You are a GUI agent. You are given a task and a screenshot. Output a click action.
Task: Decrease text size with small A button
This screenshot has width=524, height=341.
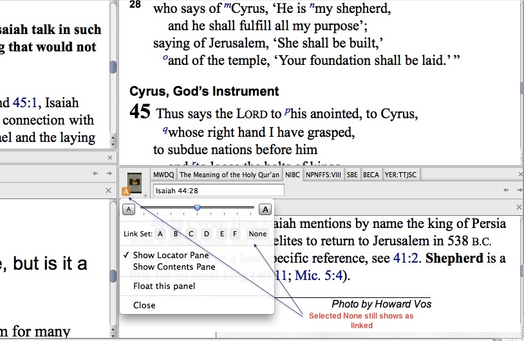(x=129, y=209)
